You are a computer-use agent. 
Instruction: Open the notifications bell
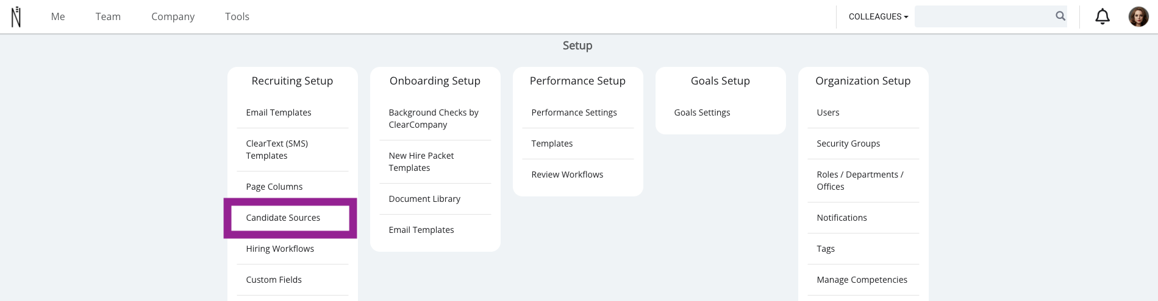[1103, 16]
